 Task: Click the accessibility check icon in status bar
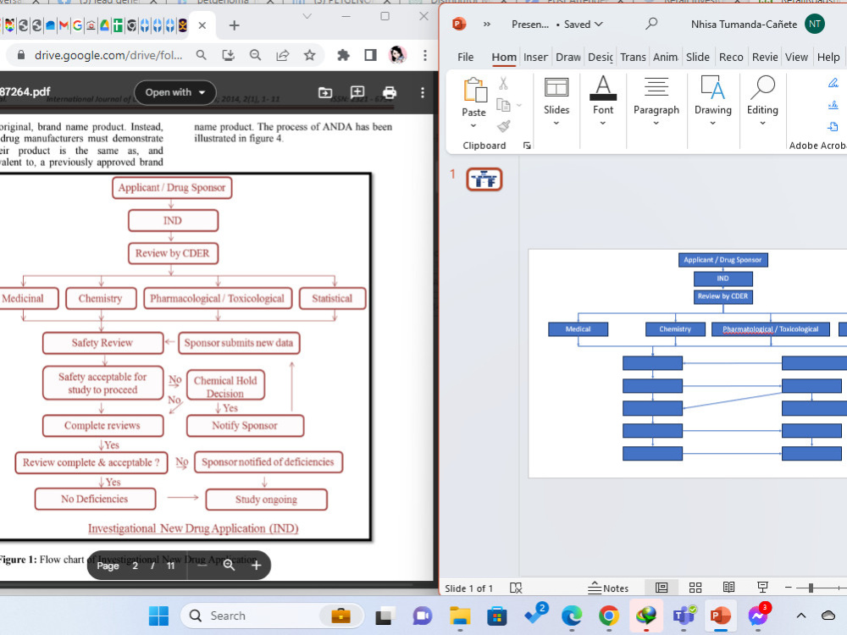(x=516, y=588)
